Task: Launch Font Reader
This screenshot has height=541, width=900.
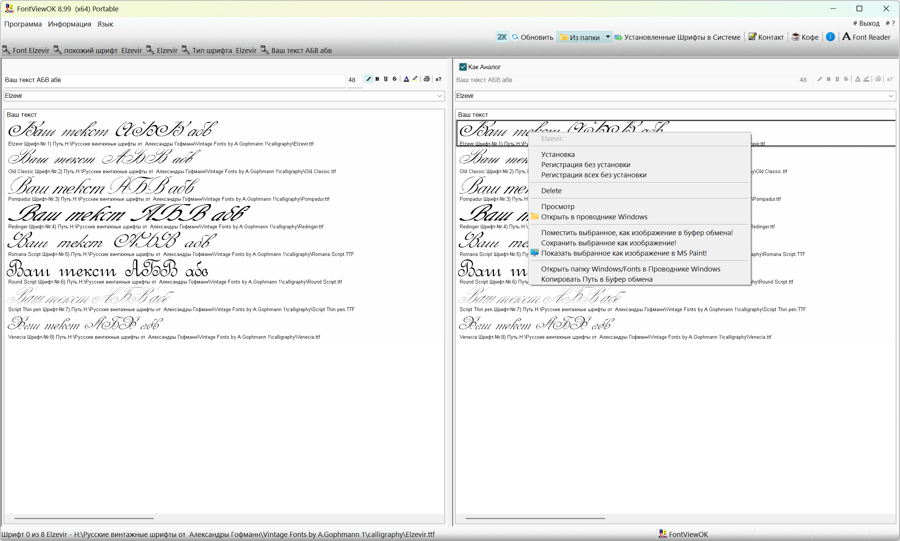Action: click(x=866, y=37)
